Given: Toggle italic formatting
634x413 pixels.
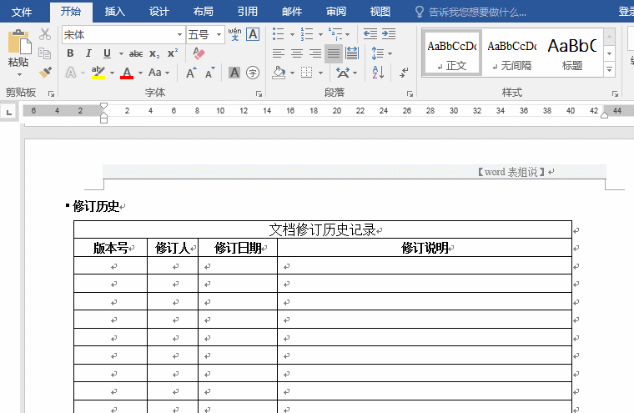Looking at the screenshot, I should pyautogui.click(x=88, y=53).
